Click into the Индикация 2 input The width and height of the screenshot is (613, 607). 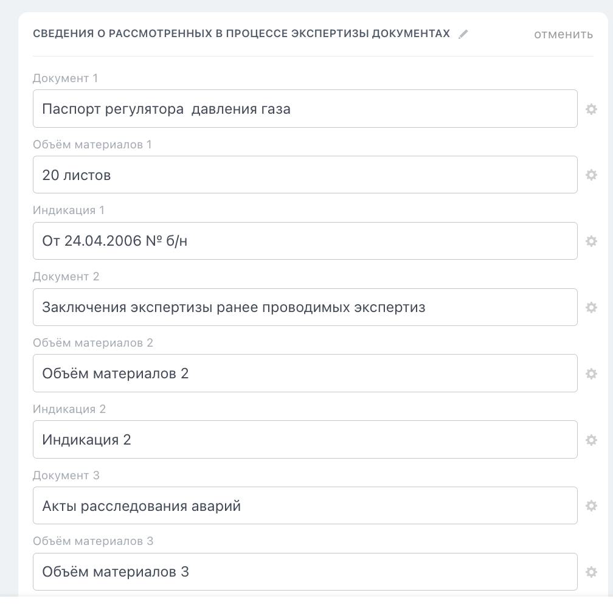pos(305,440)
